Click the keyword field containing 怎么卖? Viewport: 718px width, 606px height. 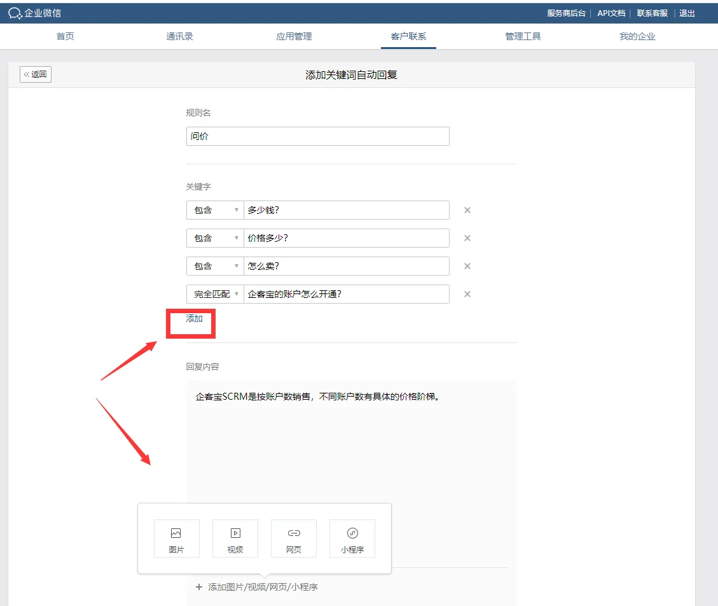coord(346,266)
